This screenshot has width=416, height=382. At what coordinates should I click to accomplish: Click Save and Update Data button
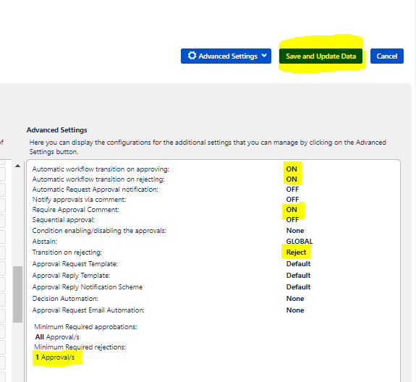tap(321, 56)
